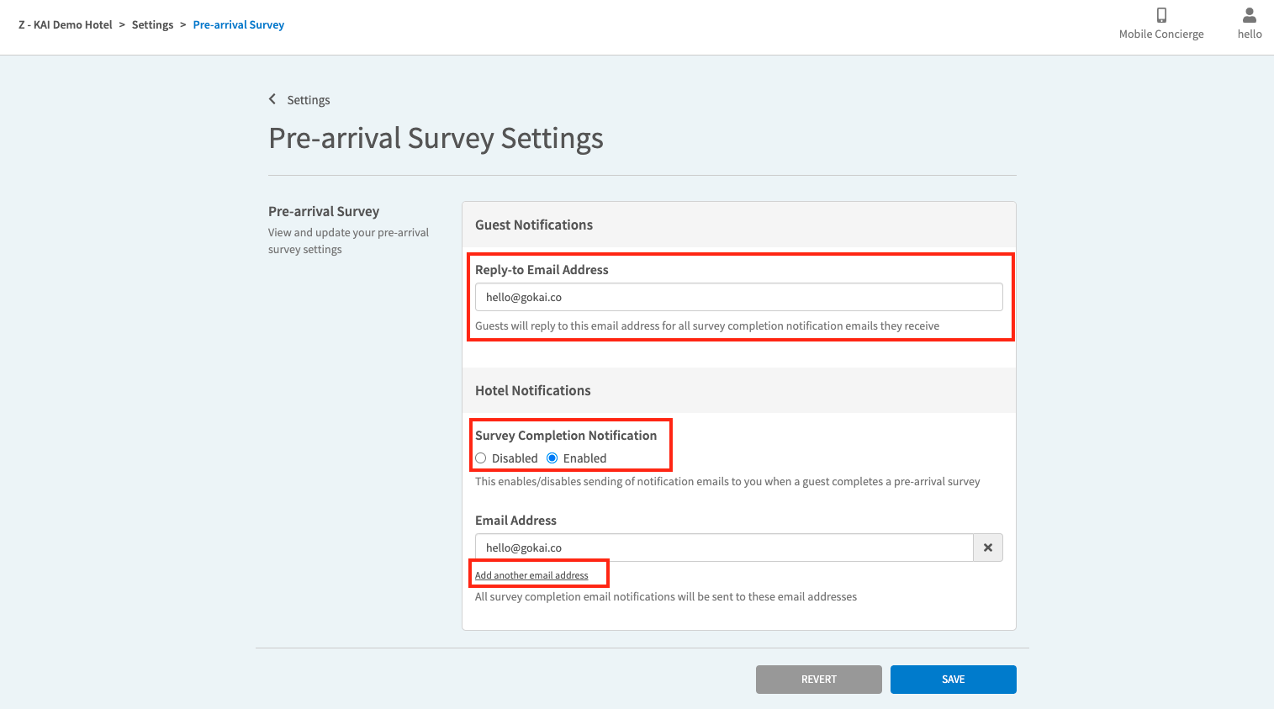Go to Z - KAI Demo Hotel breadcrumb

66,25
